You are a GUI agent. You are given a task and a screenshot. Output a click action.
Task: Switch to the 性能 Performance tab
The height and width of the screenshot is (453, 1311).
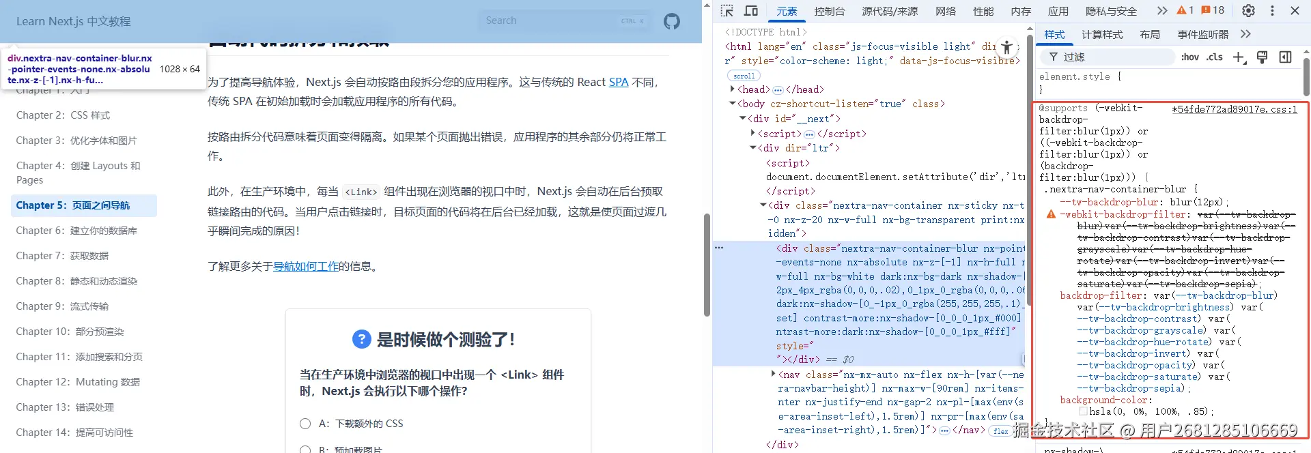point(983,11)
